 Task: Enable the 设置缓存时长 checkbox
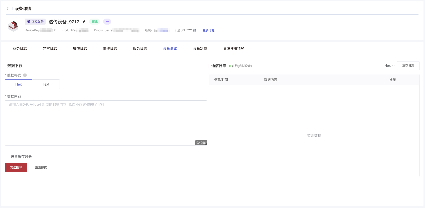click(x=7, y=157)
